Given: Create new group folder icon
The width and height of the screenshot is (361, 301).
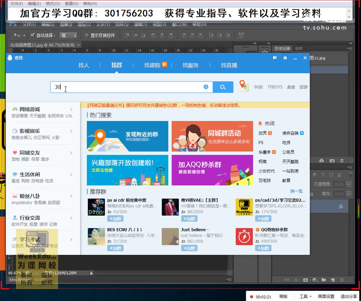Looking at the screenshot, I should (x=324, y=280).
